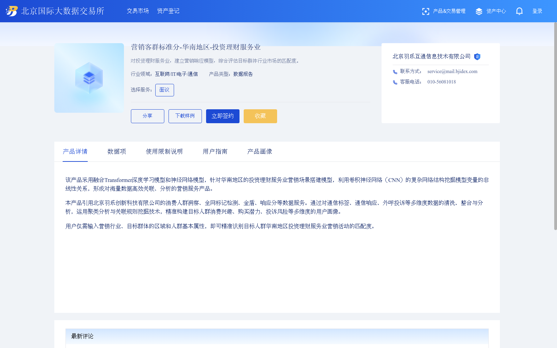Click the 立即签约 button
The image size is (557, 348).
tap(223, 116)
